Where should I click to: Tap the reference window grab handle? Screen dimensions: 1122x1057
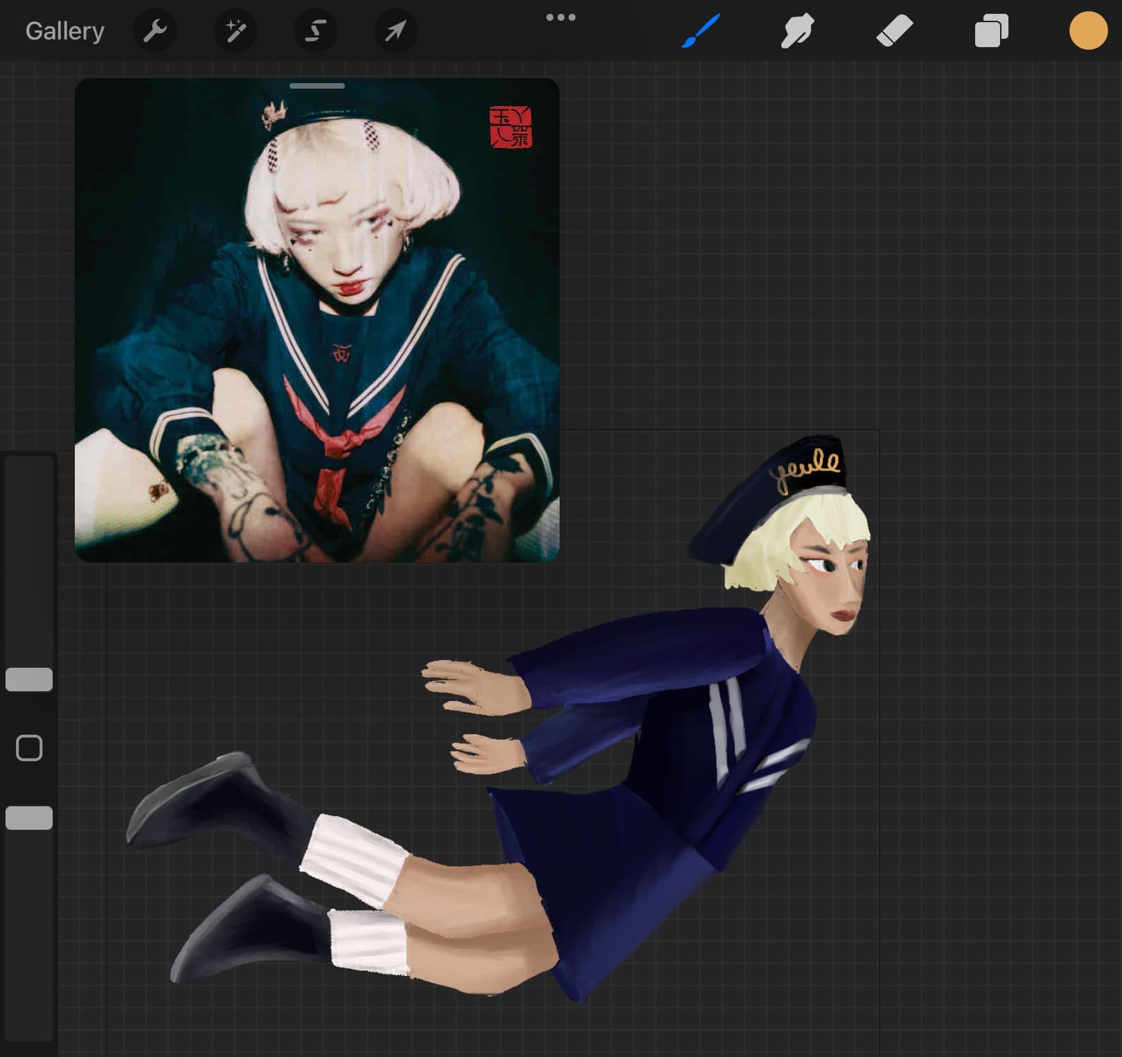pos(317,86)
